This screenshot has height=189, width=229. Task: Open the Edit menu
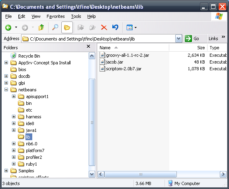point(22,16)
